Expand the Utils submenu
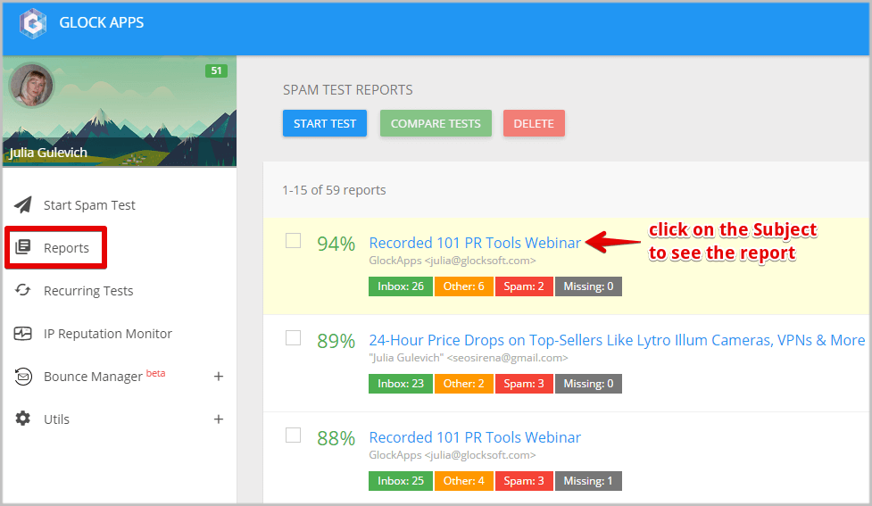This screenshot has height=506, width=872. 219,419
